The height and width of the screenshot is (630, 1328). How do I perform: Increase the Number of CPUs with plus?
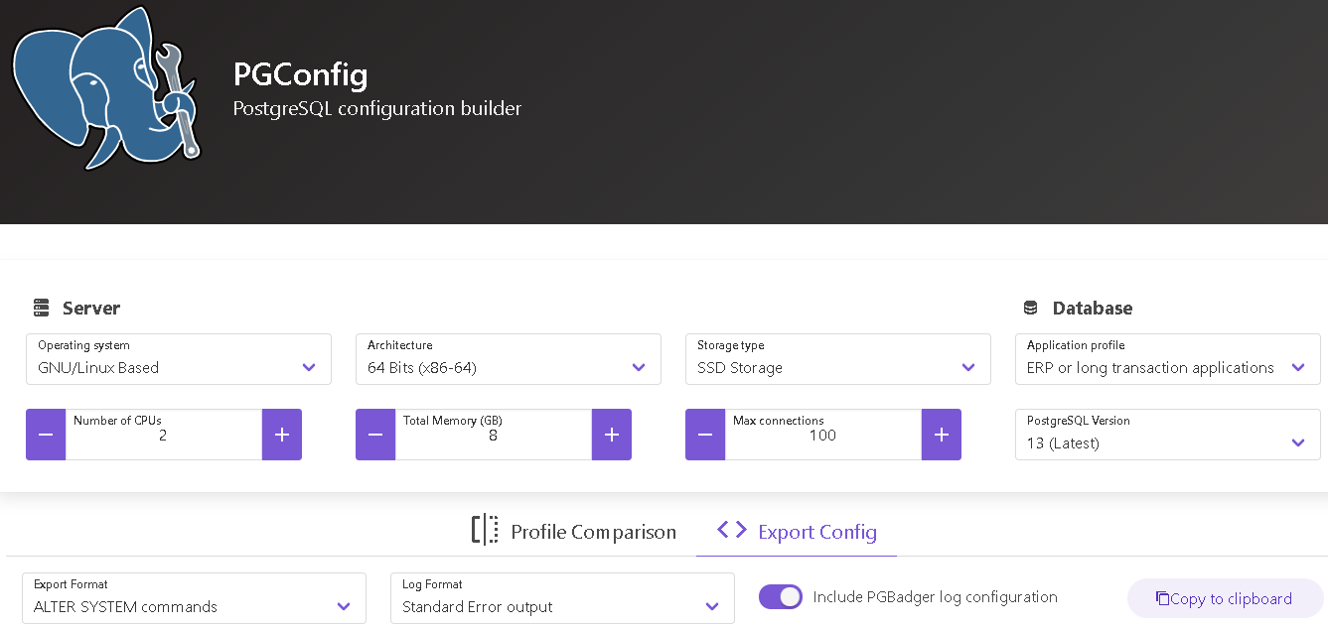pyautogui.click(x=282, y=435)
